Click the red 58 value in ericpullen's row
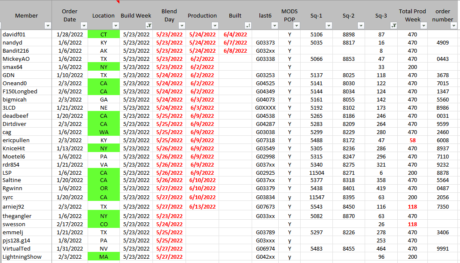Viewport: 460px width, 263px height. pos(412,140)
